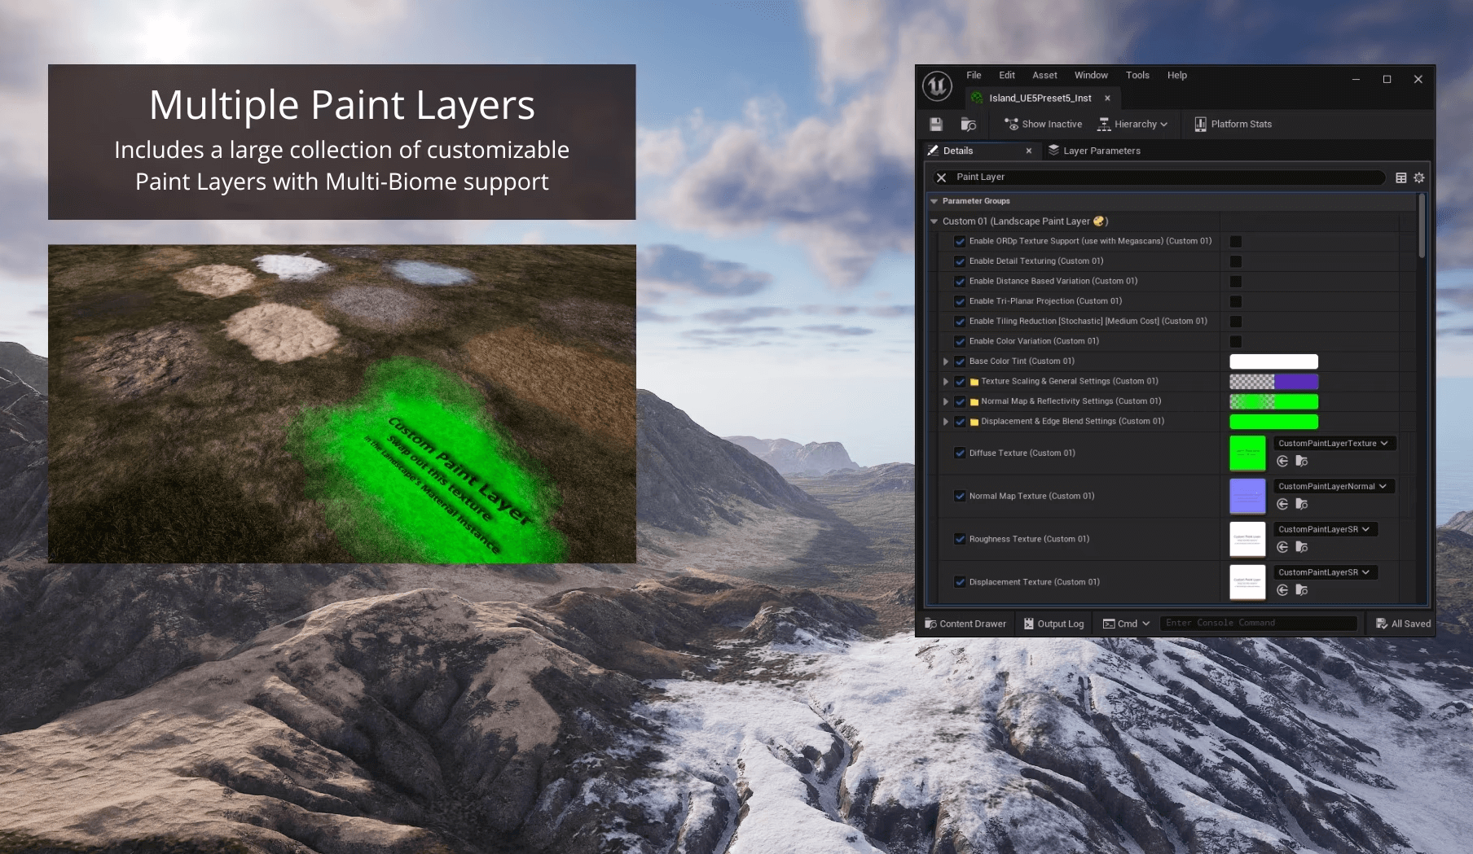Collapse the Custom 01 Landscape Paint Layer group
Screen dimensions: 1473x854
tap(934, 221)
